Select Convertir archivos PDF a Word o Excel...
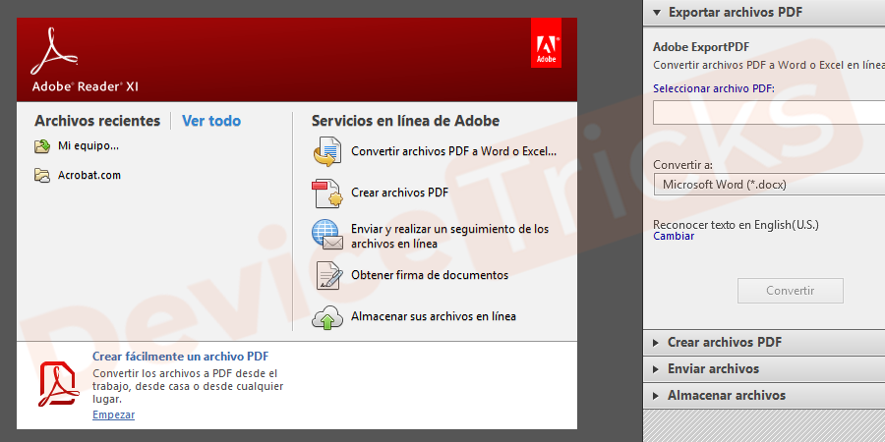The image size is (885, 442). [x=453, y=151]
